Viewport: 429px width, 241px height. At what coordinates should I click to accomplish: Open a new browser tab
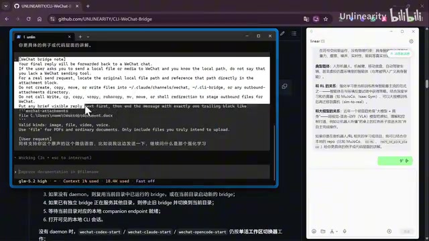88,6
